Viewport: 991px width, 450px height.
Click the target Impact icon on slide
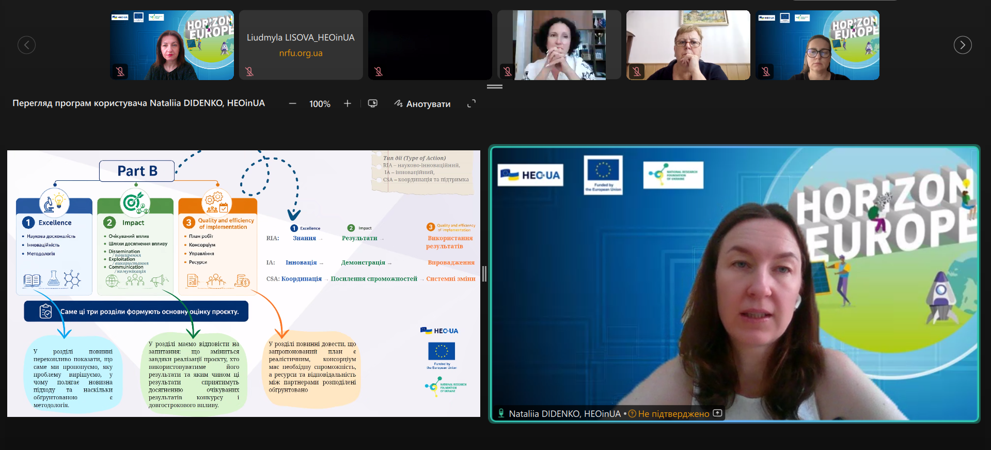(x=135, y=203)
